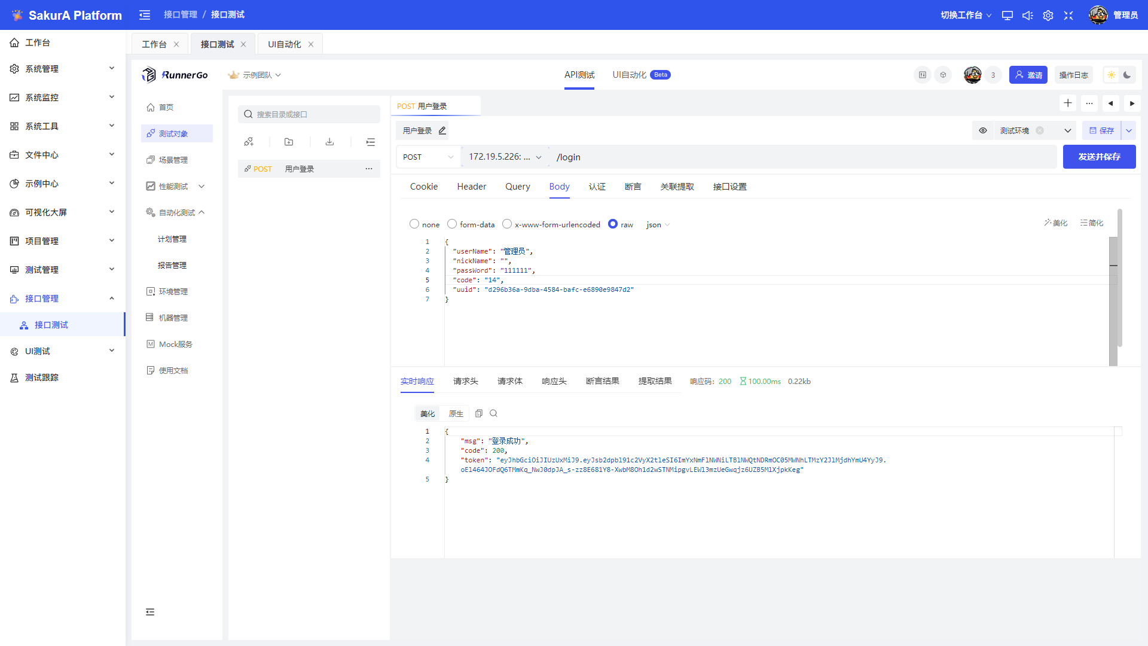The height and width of the screenshot is (646, 1148).
Task: Collapse sidebar using top hamburger icon
Action: pos(145,15)
